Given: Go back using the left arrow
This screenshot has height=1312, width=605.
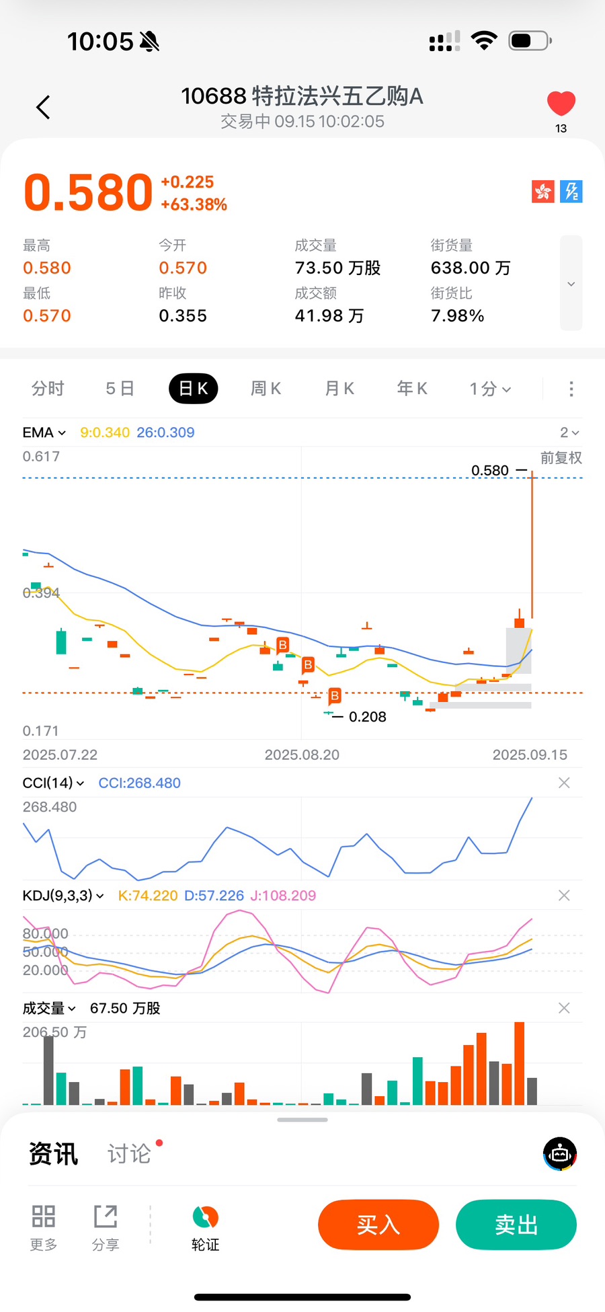Looking at the screenshot, I should (x=43, y=107).
